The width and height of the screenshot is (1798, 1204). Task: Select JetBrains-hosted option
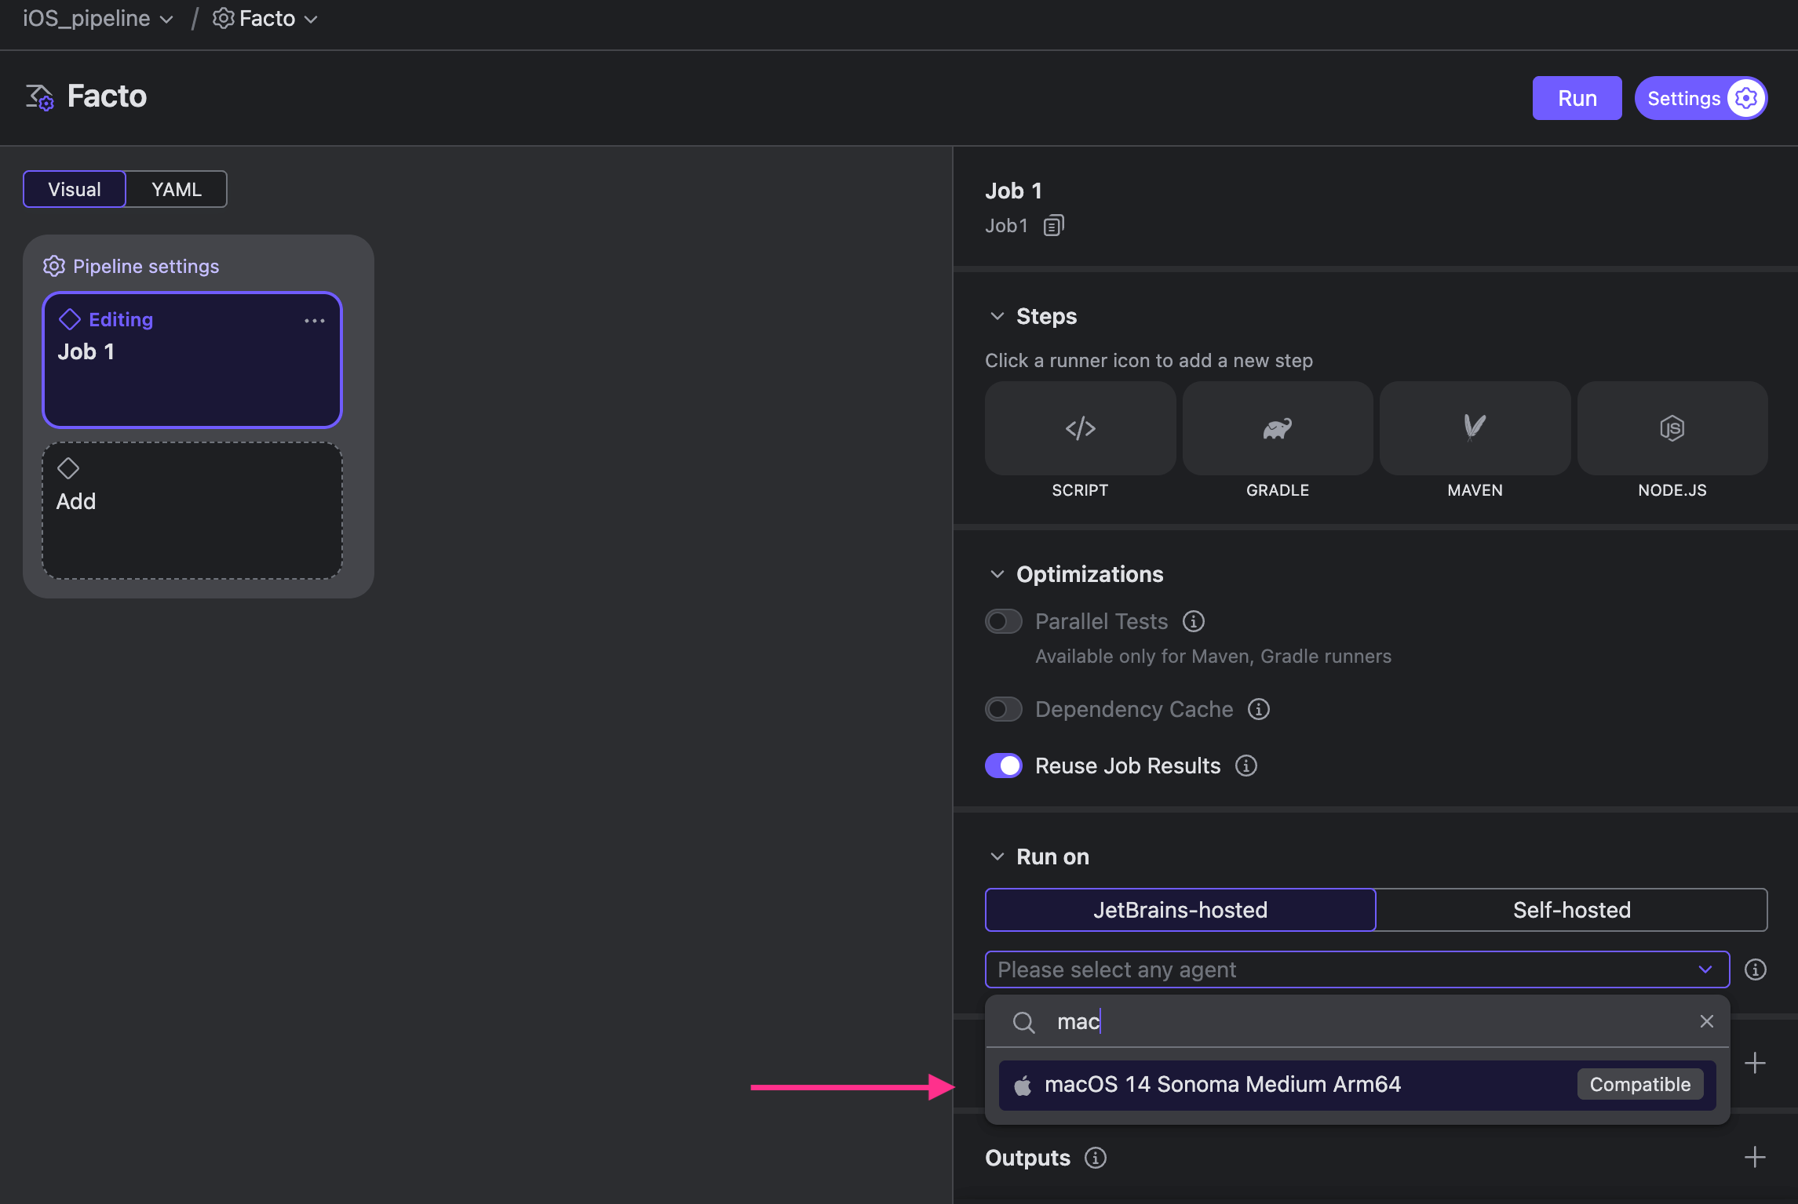click(1180, 910)
